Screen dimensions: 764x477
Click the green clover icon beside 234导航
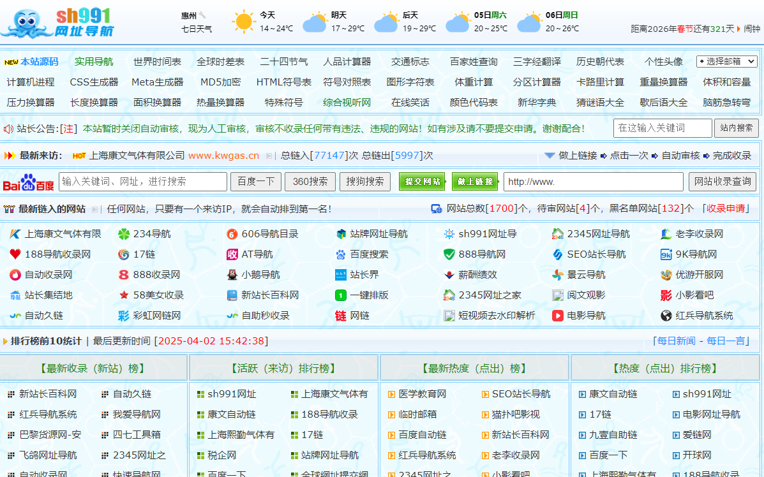(124, 234)
